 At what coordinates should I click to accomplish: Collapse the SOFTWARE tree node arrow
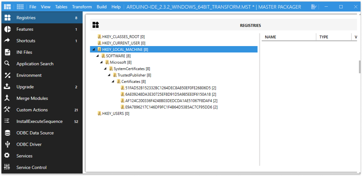[x=98, y=56]
